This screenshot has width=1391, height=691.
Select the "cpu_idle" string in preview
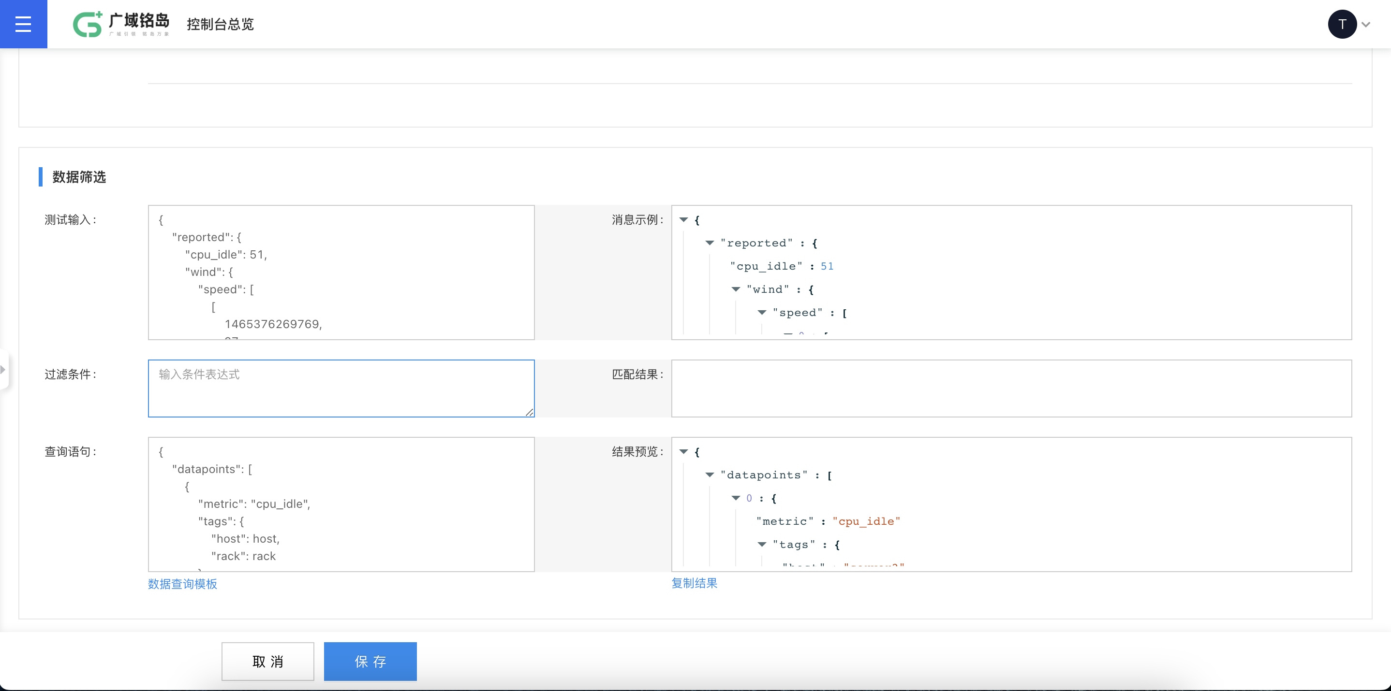point(866,521)
